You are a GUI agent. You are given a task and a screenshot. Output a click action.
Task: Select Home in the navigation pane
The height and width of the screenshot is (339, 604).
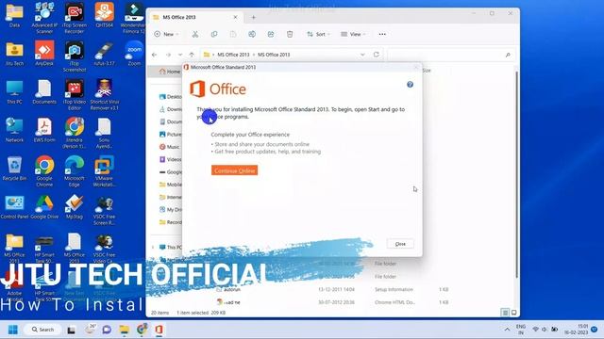(170, 72)
